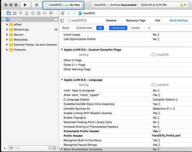Open the Breakpoint navigator icon
Screen dimensions: 192x152
click(45, 13)
